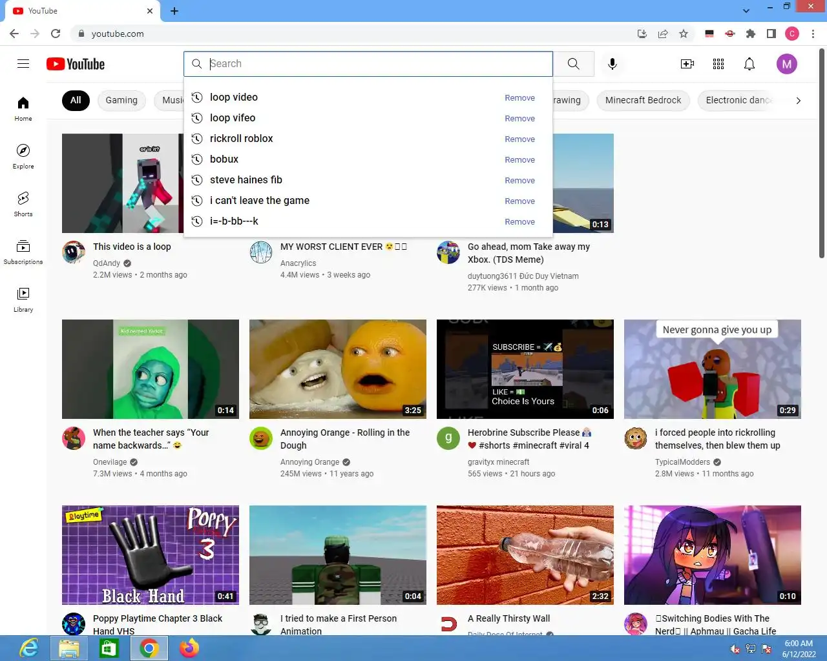This screenshot has width=827, height=661.
Task: Click the share page icon in address bar
Action: 663,34
